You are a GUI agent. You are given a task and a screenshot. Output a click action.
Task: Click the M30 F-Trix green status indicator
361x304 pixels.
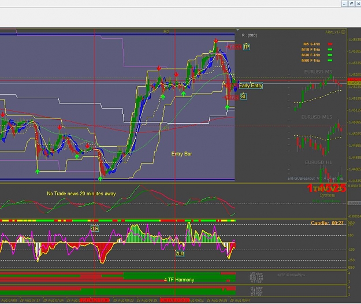330,55
